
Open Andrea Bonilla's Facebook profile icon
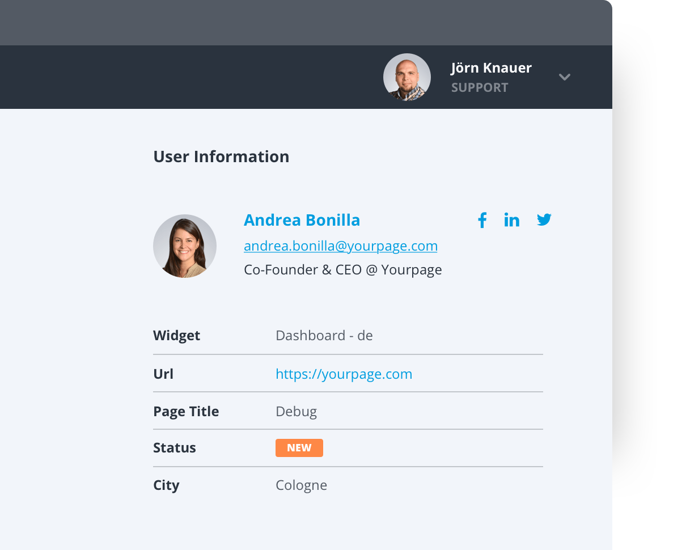click(x=482, y=220)
